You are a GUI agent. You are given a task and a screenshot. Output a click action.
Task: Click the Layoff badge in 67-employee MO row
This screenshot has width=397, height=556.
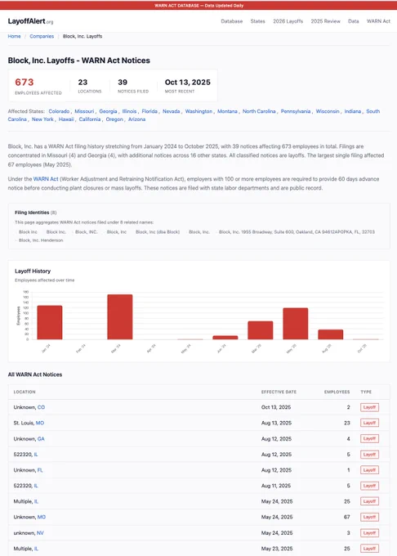369,518
